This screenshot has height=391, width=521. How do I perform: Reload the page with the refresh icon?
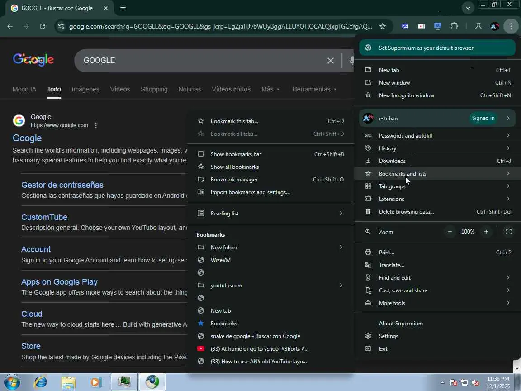43,26
